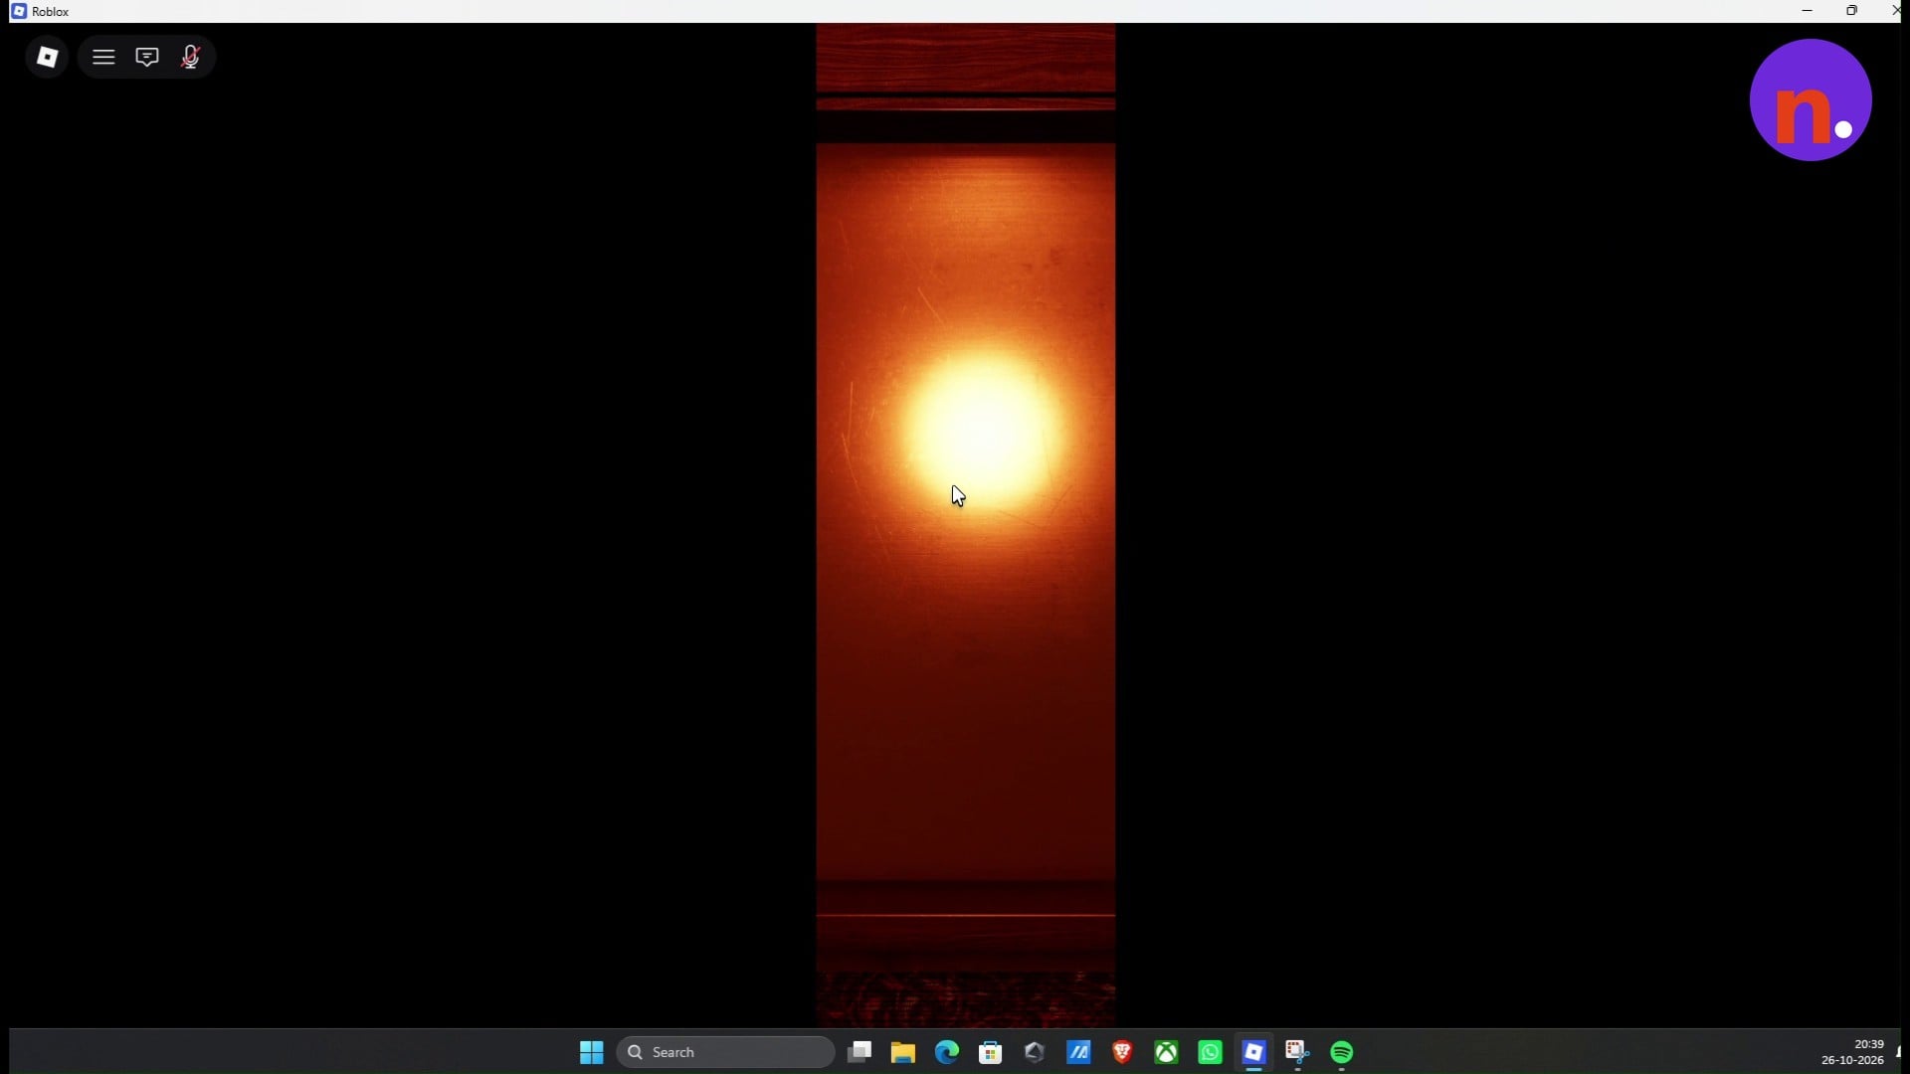The height and width of the screenshot is (1074, 1910).
Task: Open Task View from the taskbar
Action: click(859, 1052)
